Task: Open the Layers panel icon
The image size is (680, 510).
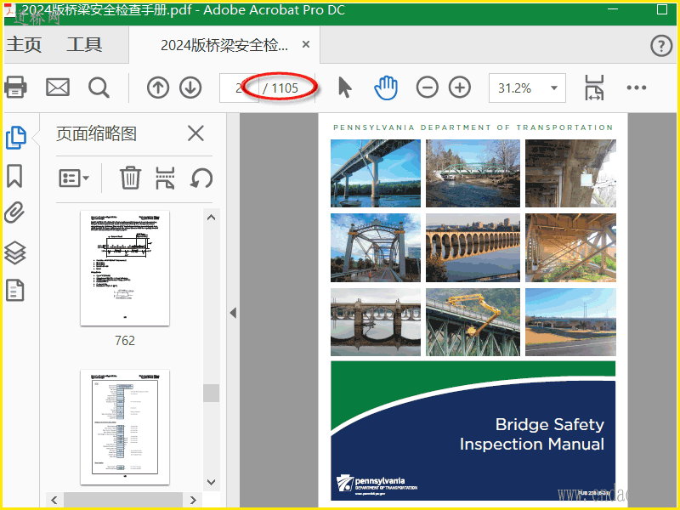Action: point(15,252)
